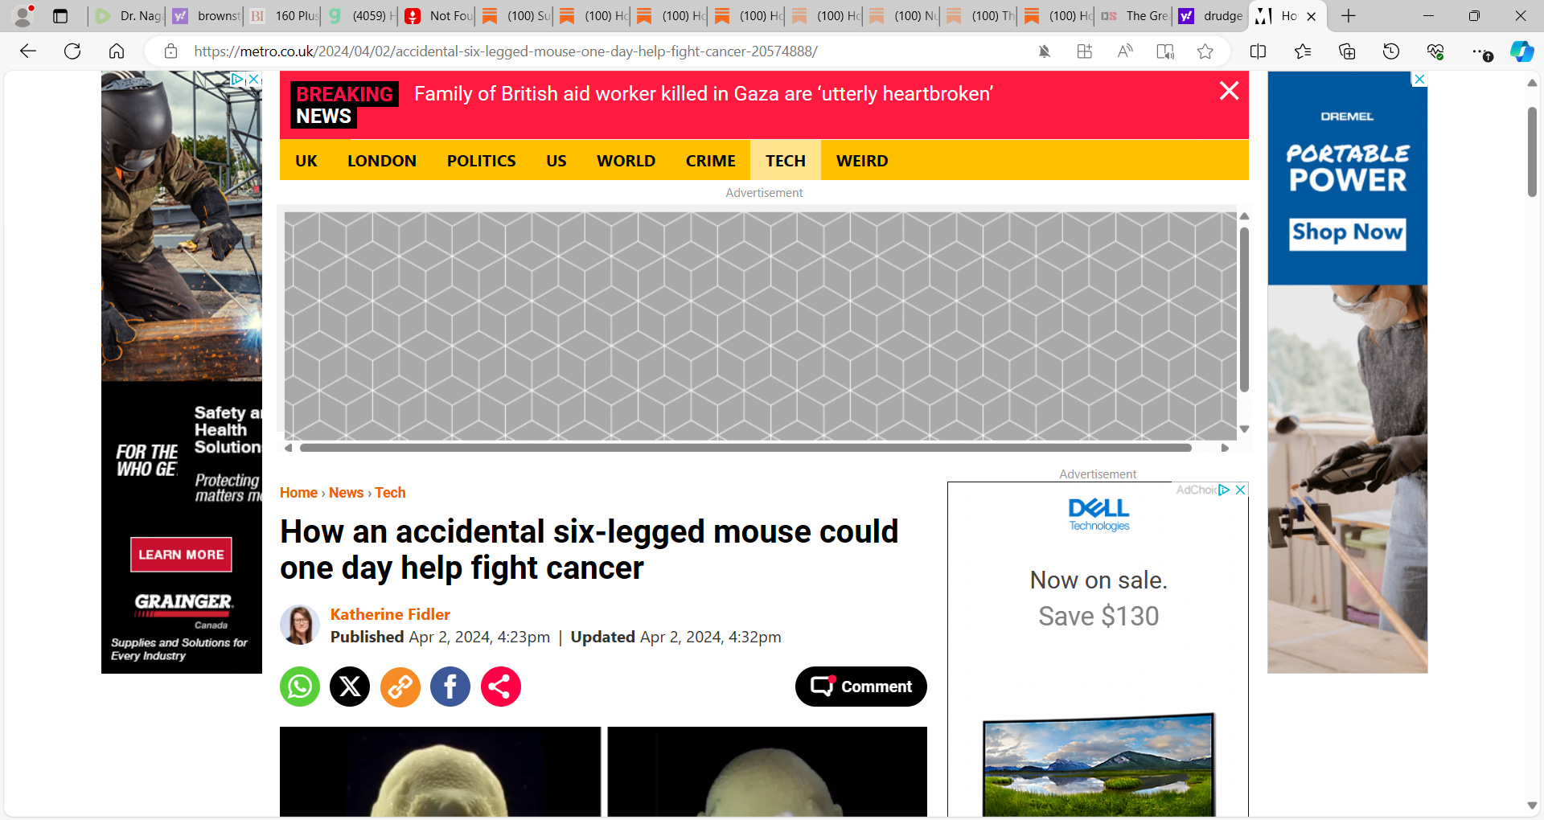Open browser History

pos(1391,51)
